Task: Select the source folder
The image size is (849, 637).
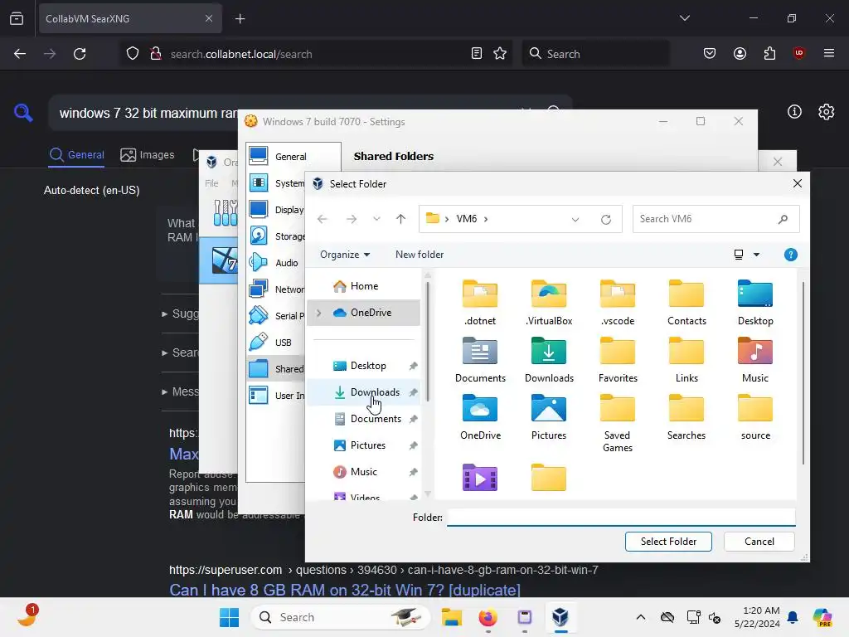Action: (755, 417)
